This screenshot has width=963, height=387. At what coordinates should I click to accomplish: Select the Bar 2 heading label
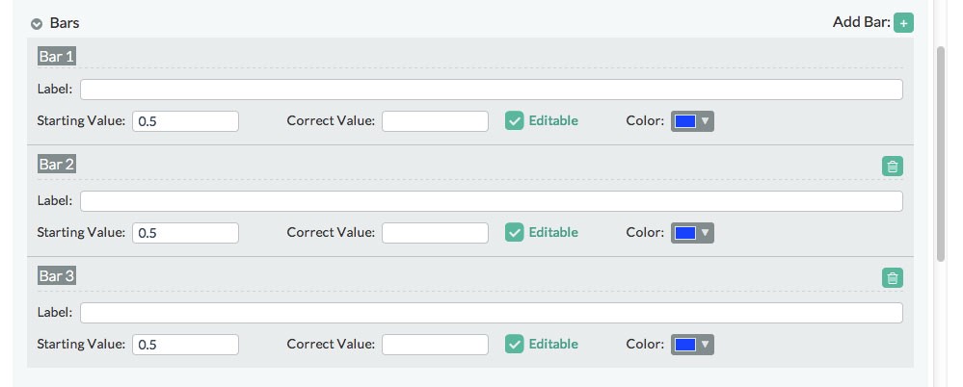tap(57, 165)
